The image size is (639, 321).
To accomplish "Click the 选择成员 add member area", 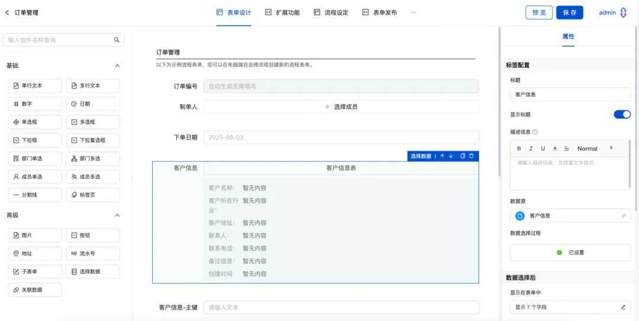I will pyautogui.click(x=341, y=107).
